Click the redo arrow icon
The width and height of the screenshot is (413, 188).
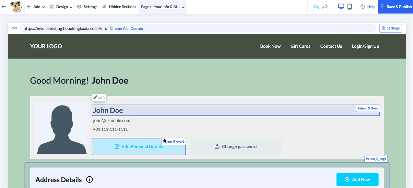tap(325, 7)
